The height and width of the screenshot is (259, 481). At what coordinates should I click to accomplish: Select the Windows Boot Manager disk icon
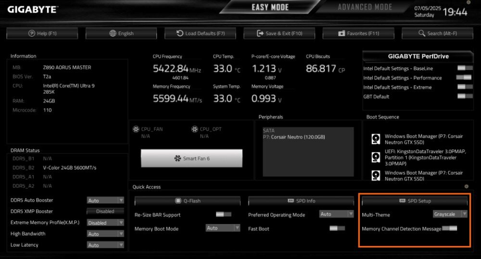coord(375,139)
